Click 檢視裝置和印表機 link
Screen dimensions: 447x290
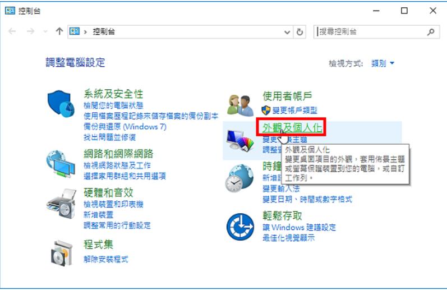tap(113, 204)
